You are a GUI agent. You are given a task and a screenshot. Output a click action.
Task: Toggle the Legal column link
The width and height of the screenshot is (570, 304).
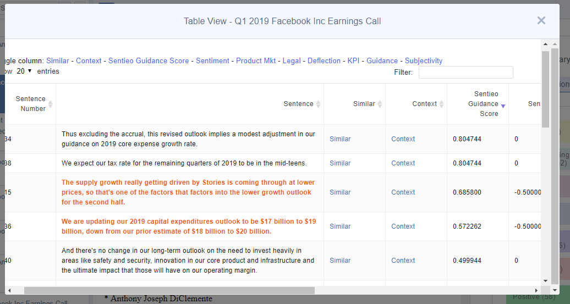[292, 60]
